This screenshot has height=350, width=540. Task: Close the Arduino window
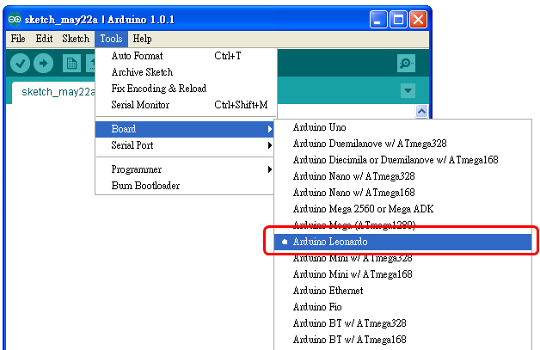[x=418, y=19]
